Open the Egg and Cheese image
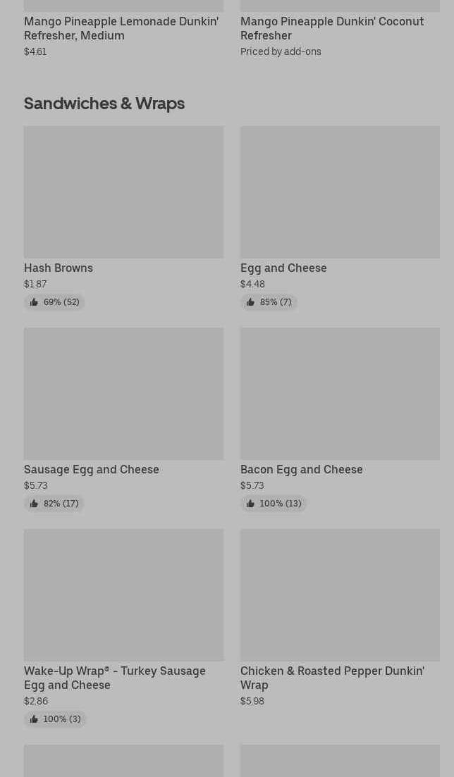 point(340,192)
